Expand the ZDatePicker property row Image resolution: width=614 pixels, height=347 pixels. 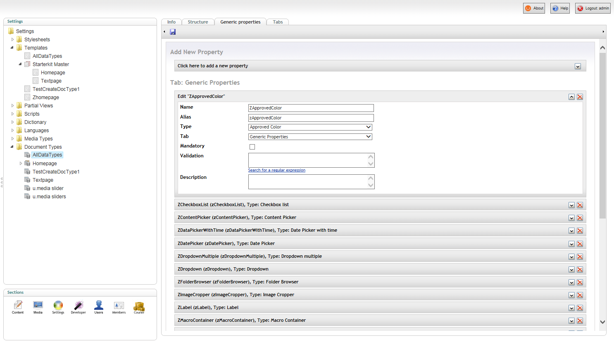click(571, 244)
